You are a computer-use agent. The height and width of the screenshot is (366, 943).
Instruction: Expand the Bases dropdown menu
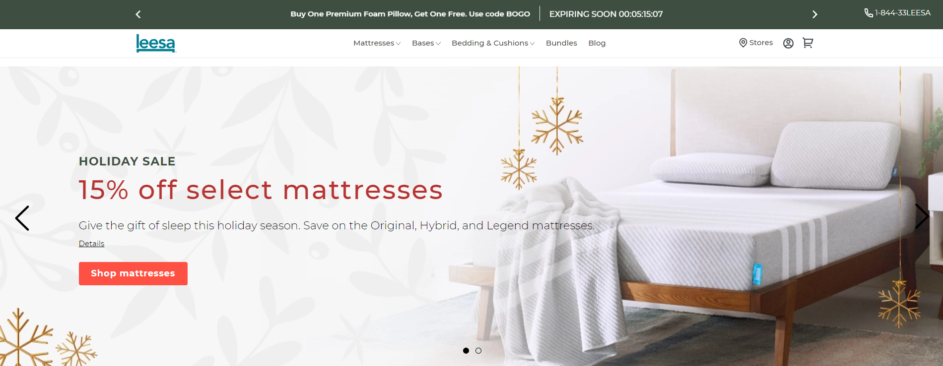tap(426, 43)
